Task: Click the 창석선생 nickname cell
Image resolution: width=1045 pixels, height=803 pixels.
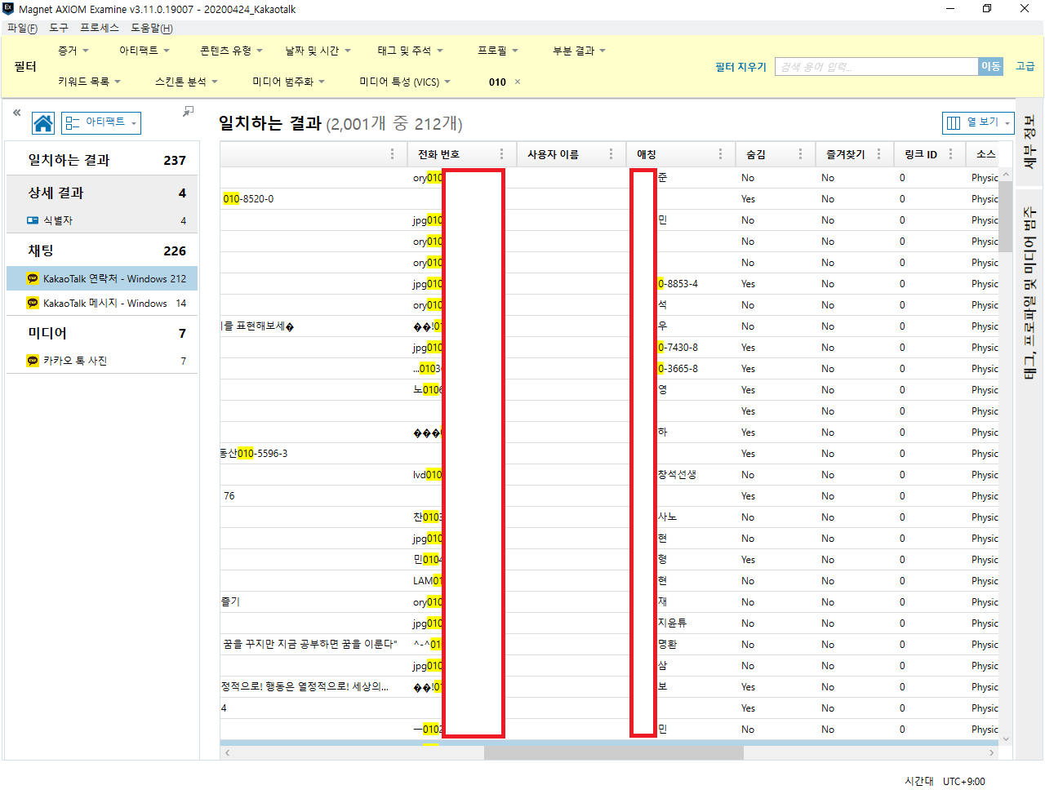Action: (677, 475)
